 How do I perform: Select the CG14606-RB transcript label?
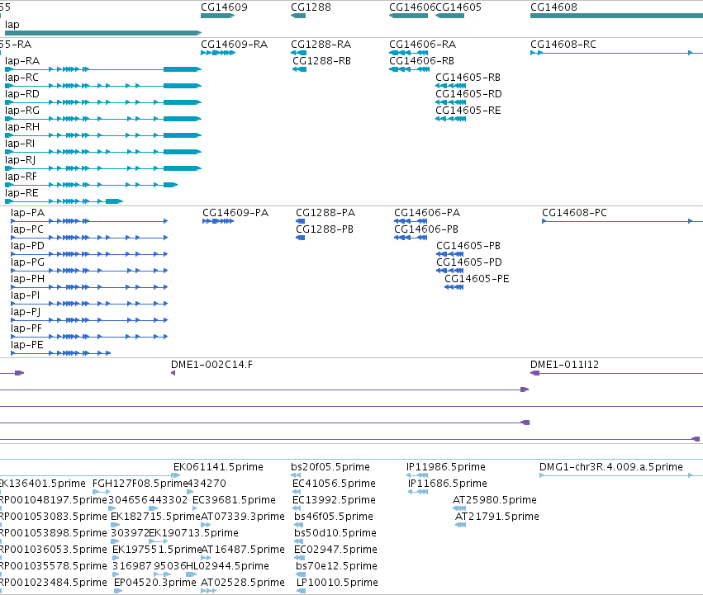[x=421, y=60]
